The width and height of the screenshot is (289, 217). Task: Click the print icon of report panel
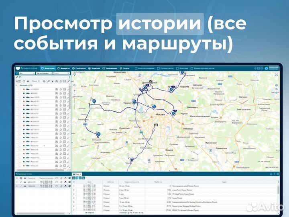pyautogui.click(x=271, y=174)
